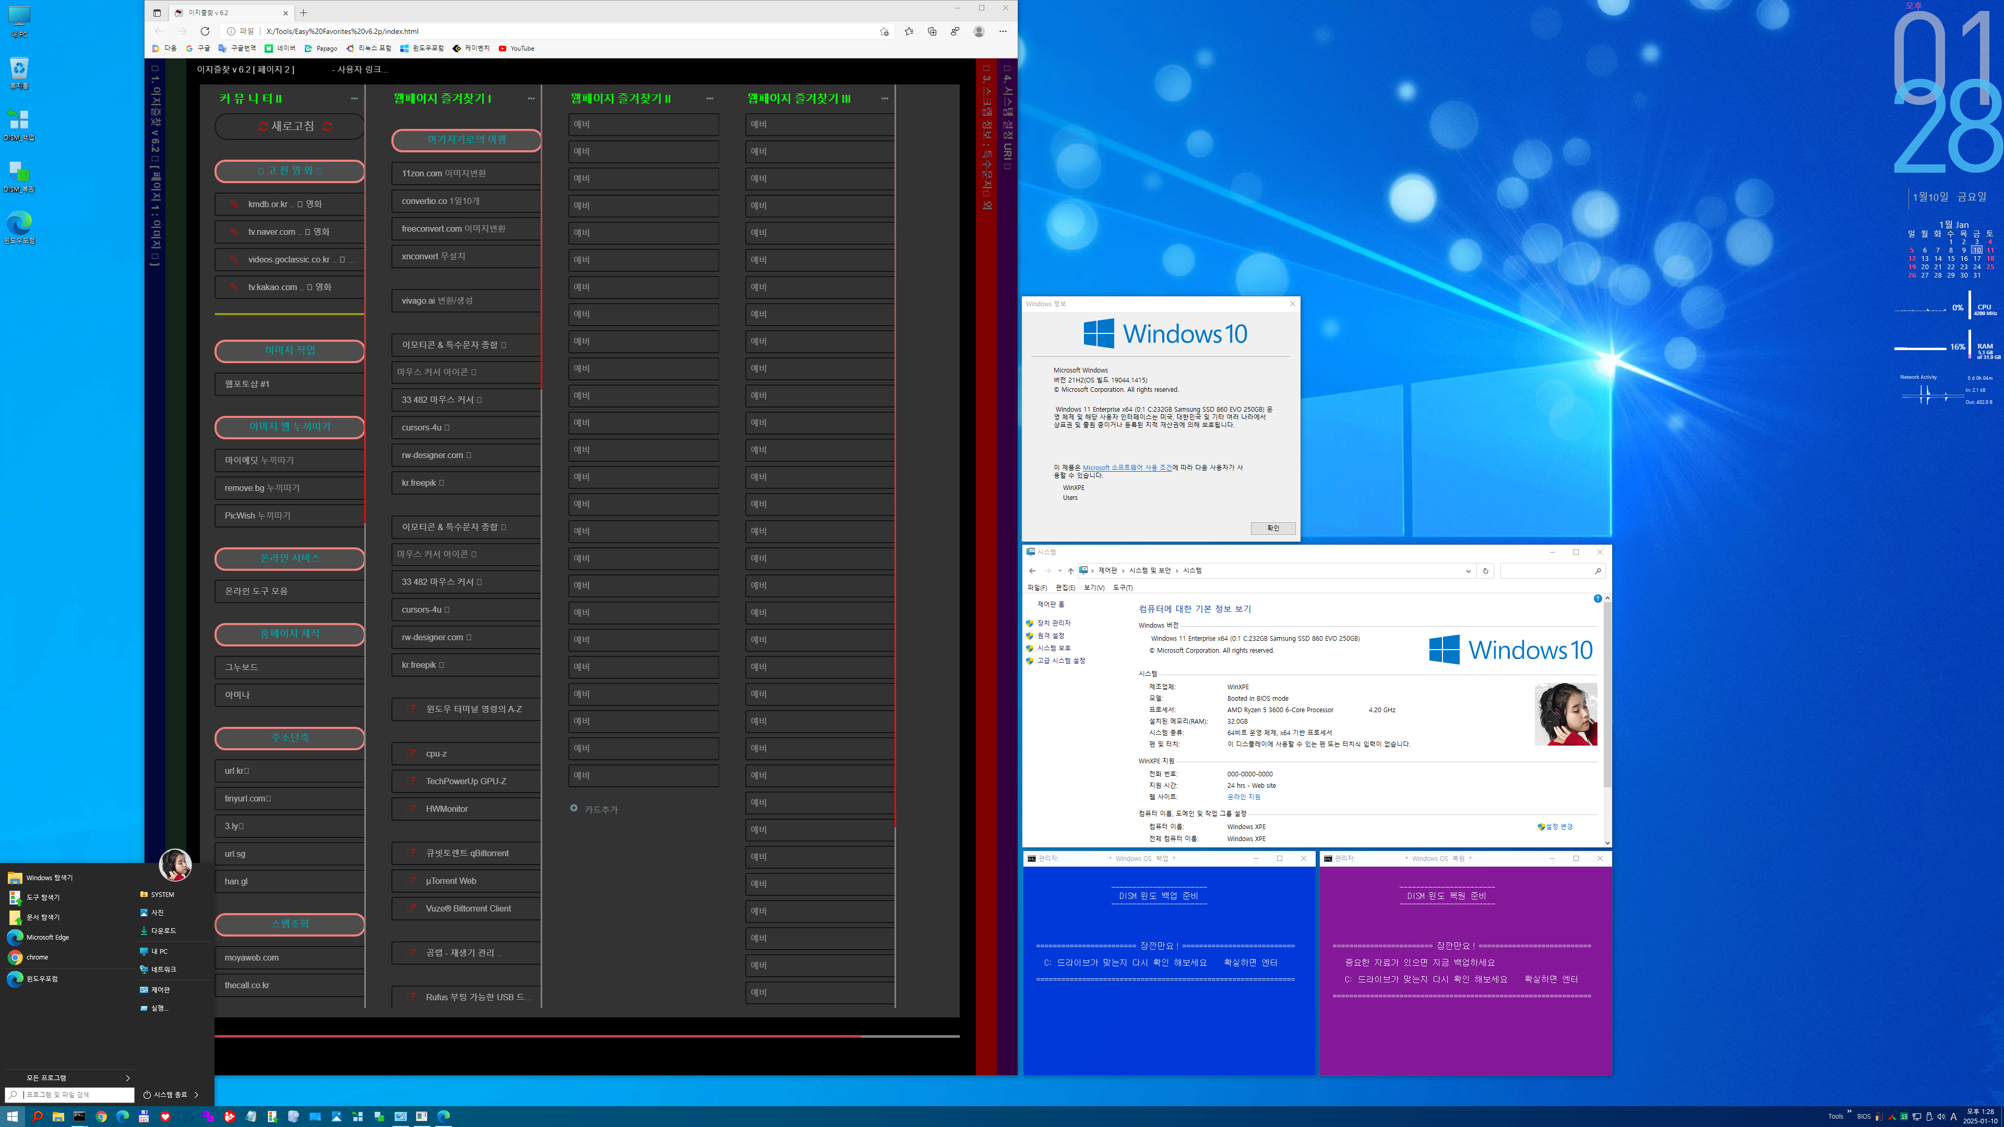The image size is (2004, 1127).
Task: Open Edge Collections icon
Action: click(x=932, y=31)
